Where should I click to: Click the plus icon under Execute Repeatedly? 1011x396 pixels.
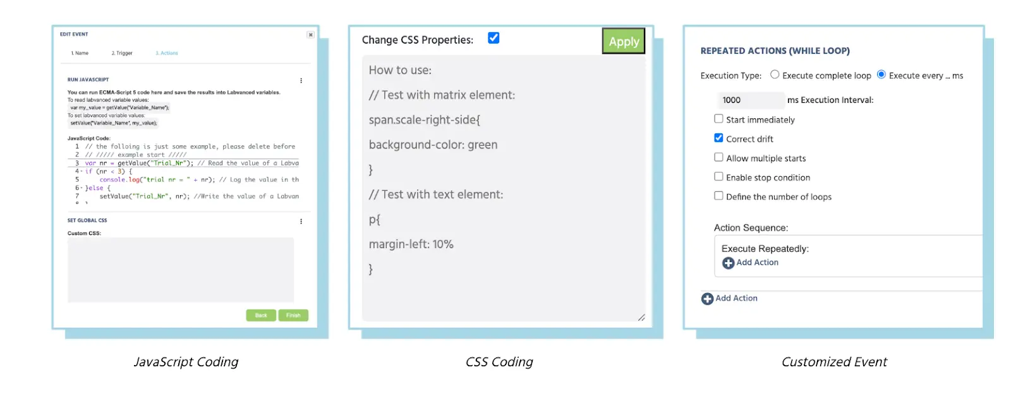[x=728, y=263]
